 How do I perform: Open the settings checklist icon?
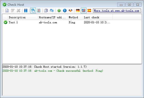click(39, 11)
